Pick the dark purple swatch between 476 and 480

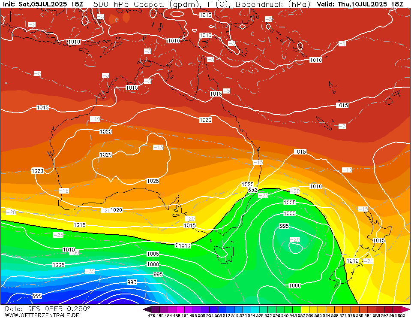pyautogui.click(x=156, y=309)
